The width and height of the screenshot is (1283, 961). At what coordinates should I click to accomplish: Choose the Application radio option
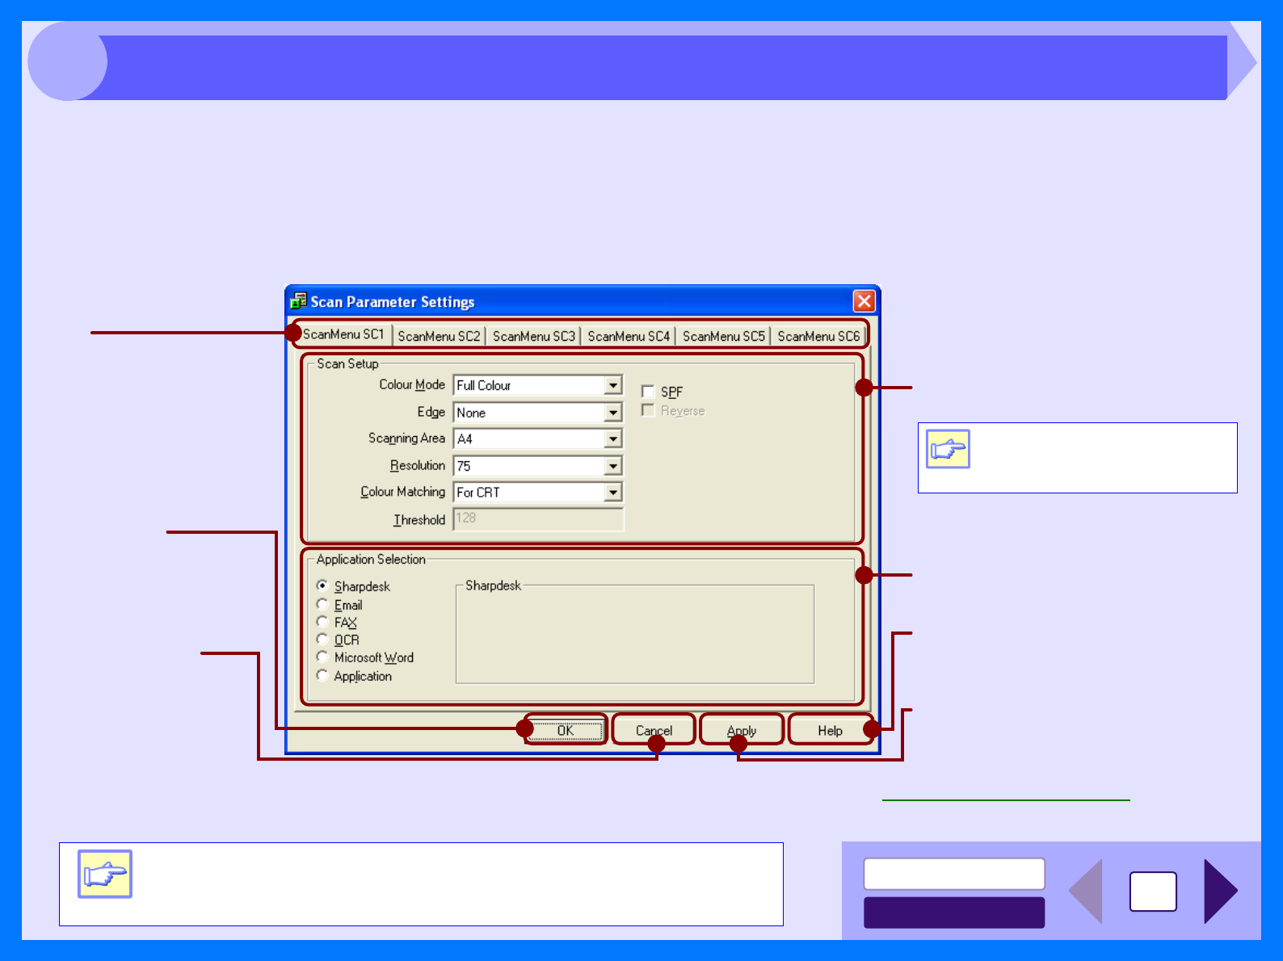click(322, 675)
